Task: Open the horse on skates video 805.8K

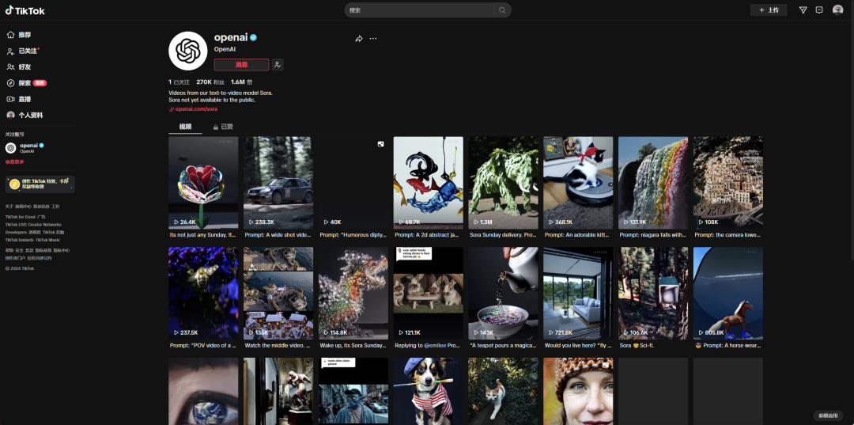Action: click(x=728, y=293)
